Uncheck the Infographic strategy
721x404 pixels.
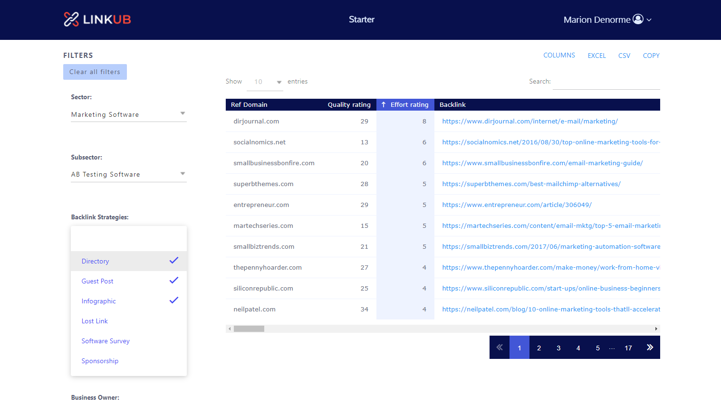click(x=129, y=301)
